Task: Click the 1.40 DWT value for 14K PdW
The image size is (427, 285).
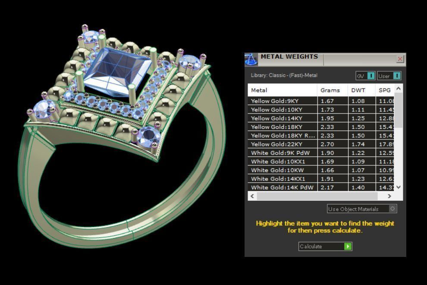Action: point(361,187)
